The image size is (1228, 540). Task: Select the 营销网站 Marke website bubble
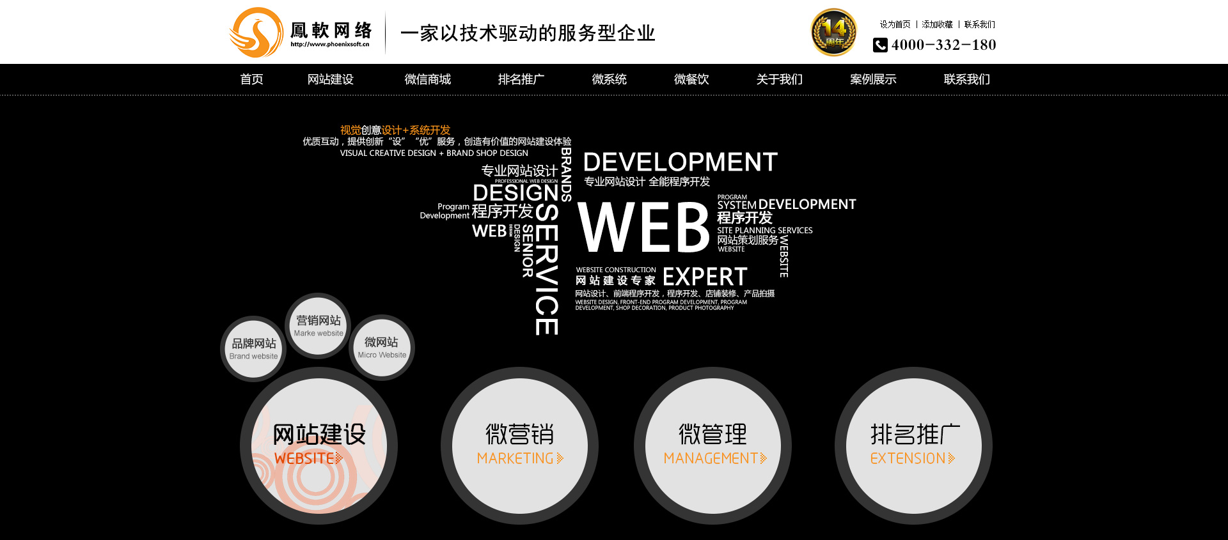click(319, 326)
